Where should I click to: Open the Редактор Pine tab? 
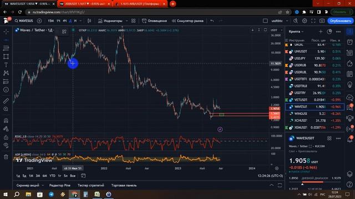pos(60,185)
